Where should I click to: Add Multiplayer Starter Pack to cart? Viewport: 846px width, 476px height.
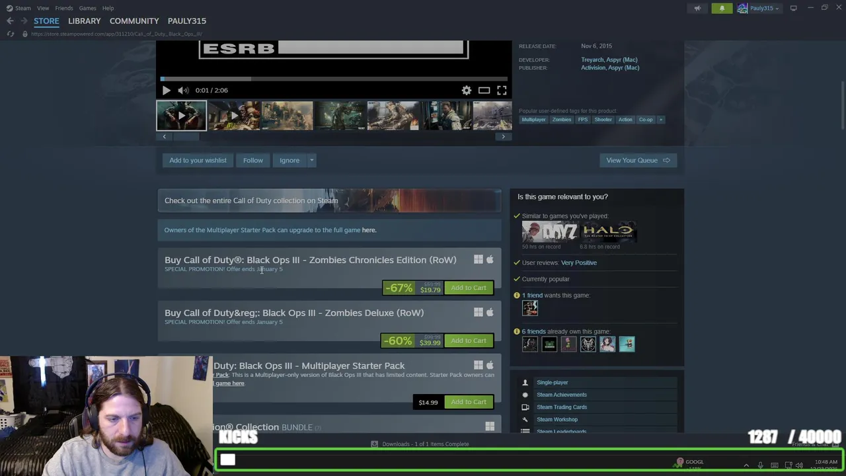pyautogui.click(x=469, y=402)
